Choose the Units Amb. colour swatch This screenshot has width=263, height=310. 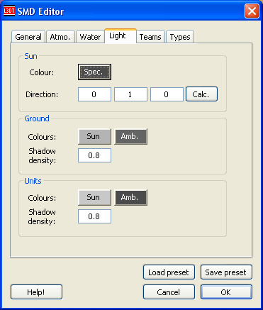click(x=130, y=197)
